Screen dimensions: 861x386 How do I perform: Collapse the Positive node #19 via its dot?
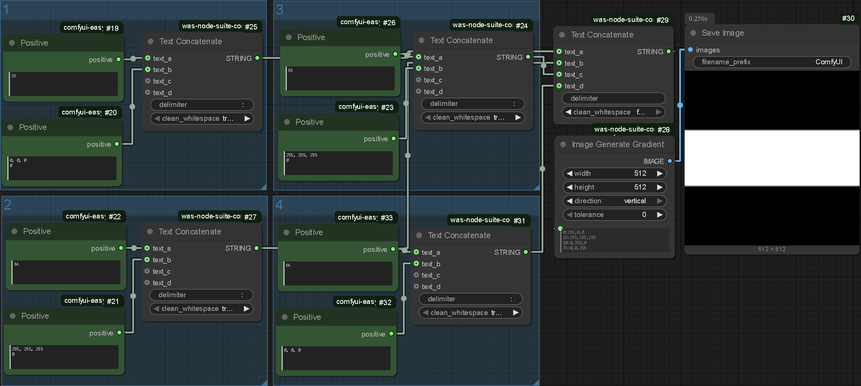coord(12,43)
